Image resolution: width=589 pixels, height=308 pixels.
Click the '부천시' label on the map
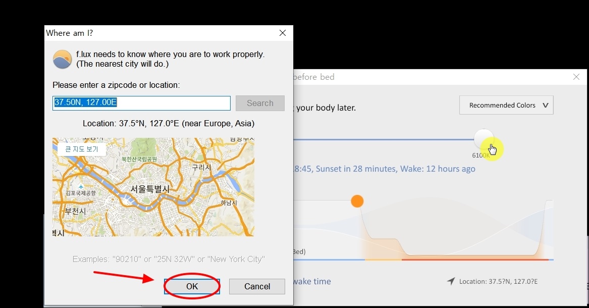75,211
